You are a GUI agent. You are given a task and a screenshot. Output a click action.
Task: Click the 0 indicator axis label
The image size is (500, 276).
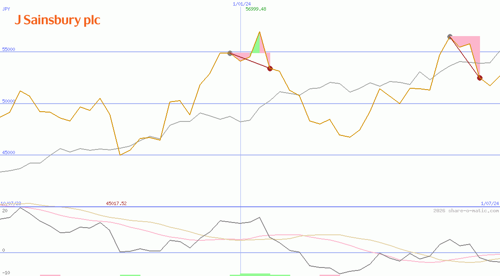pyautogui.click(x=3, y=250)
